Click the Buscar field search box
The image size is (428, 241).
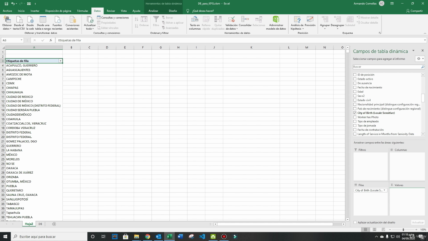[x=389, y=67]
